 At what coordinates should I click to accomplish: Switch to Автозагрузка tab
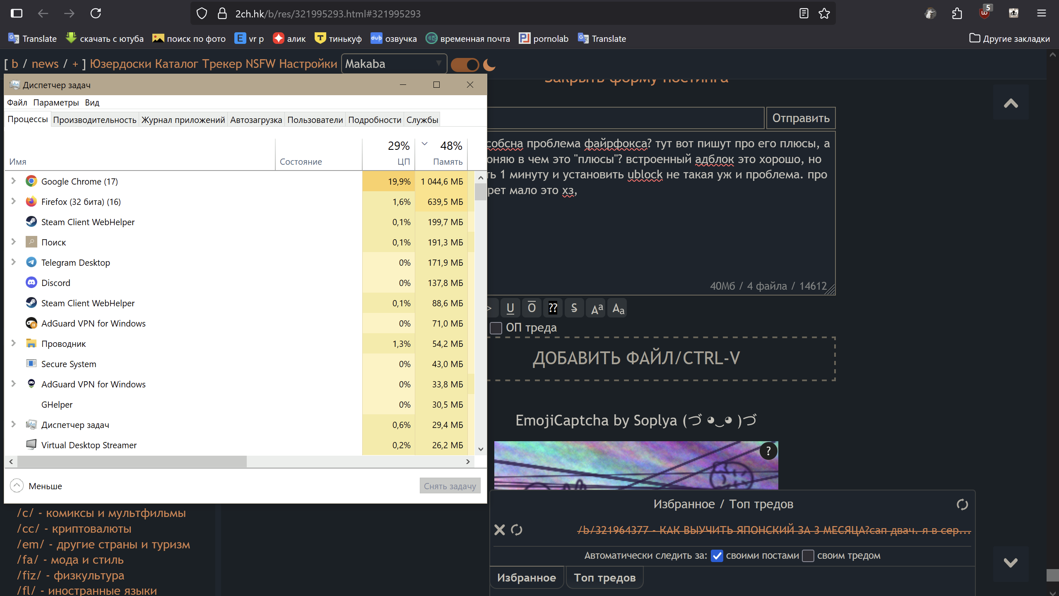point(256,120)
